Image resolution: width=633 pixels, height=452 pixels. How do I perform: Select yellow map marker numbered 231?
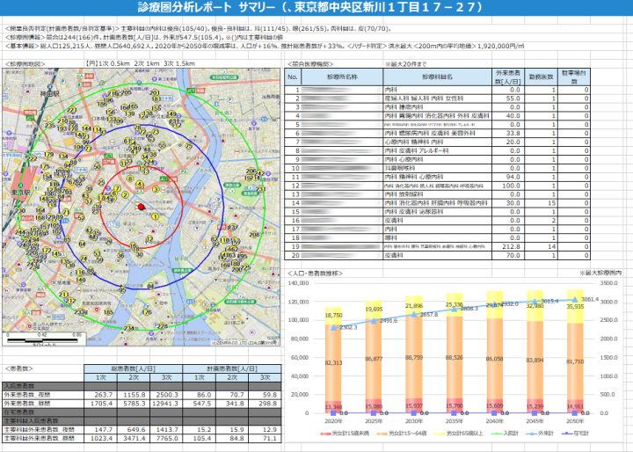click(x=260, y=189)
